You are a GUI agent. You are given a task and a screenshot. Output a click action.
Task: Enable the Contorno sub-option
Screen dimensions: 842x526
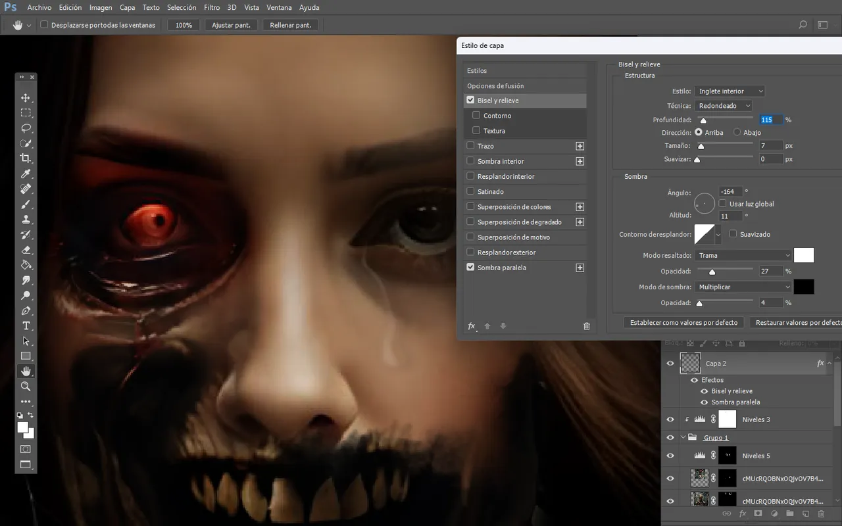pyautogui.click(x=476, y=115)
